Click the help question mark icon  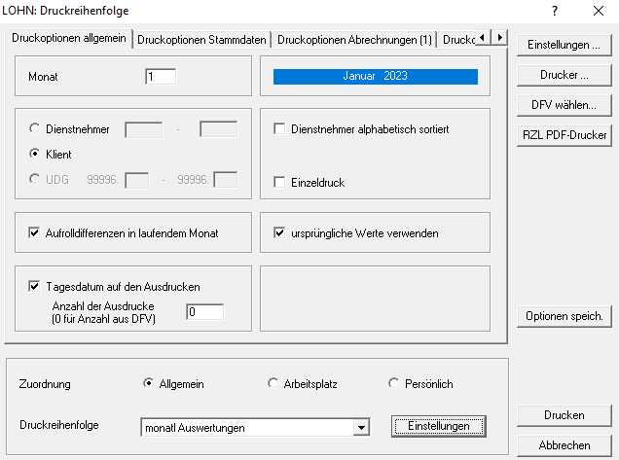555,11
